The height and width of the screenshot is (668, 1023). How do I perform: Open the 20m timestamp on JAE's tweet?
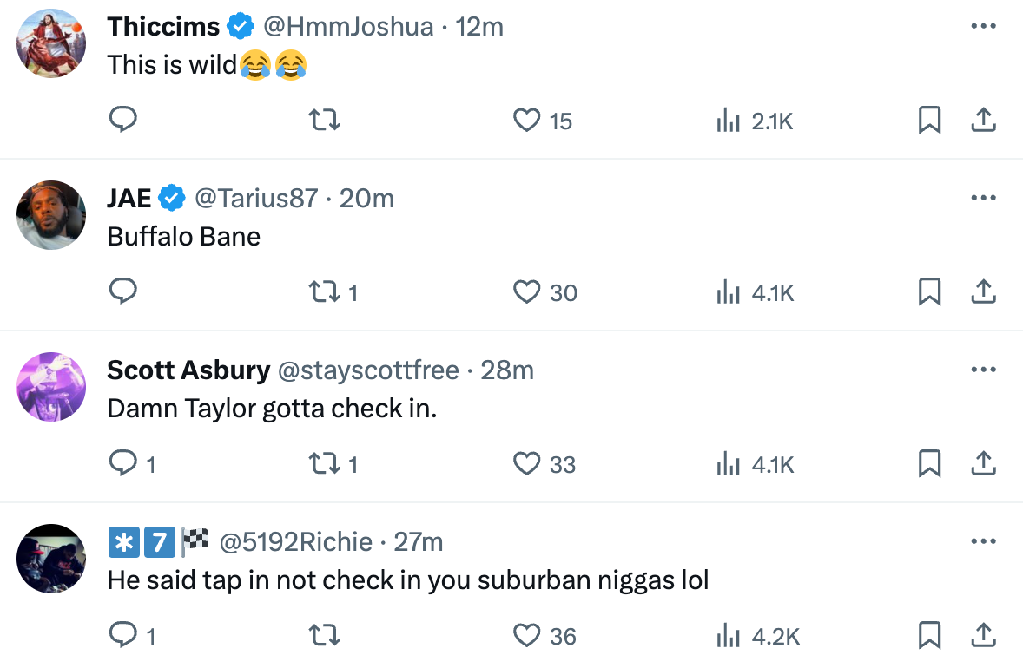click(366, 199)
